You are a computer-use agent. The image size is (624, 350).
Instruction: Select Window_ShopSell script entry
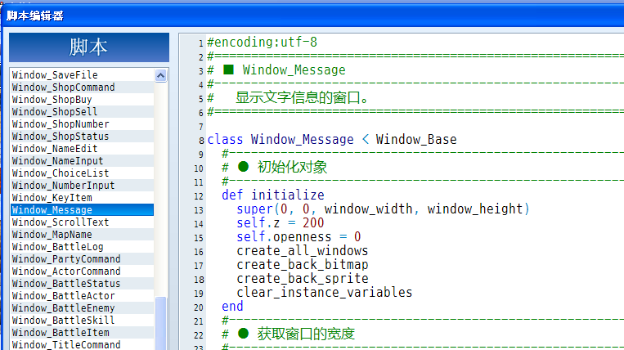[83, 112]
